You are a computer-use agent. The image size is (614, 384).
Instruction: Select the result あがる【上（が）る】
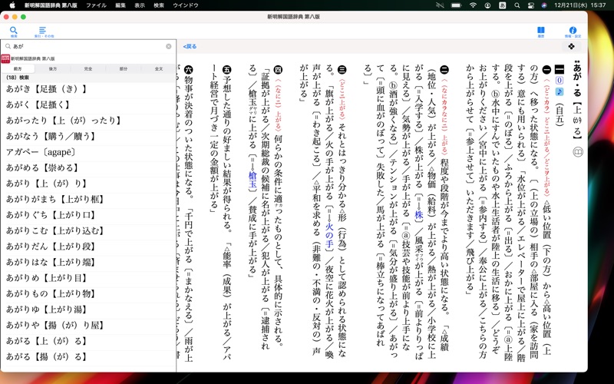point(88,341)
